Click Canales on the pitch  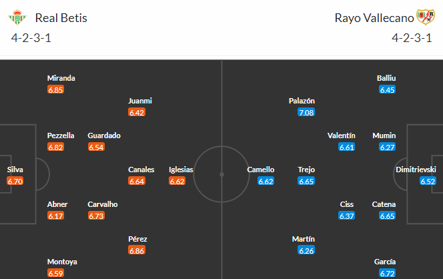[141, 170]
